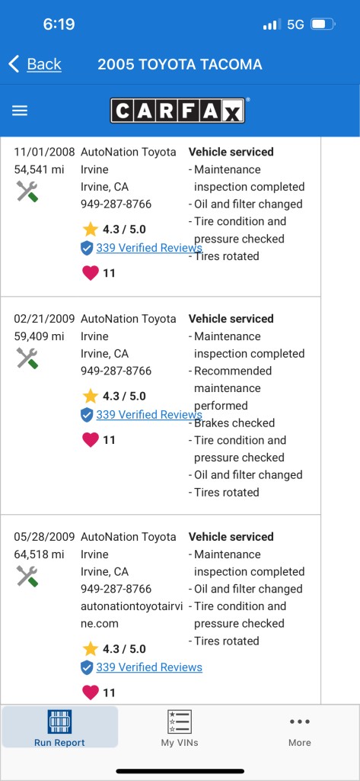Tap wrench service icon for 02/21/2009 record
This screenshot has width=360, height=781.
tap(27, 358)
